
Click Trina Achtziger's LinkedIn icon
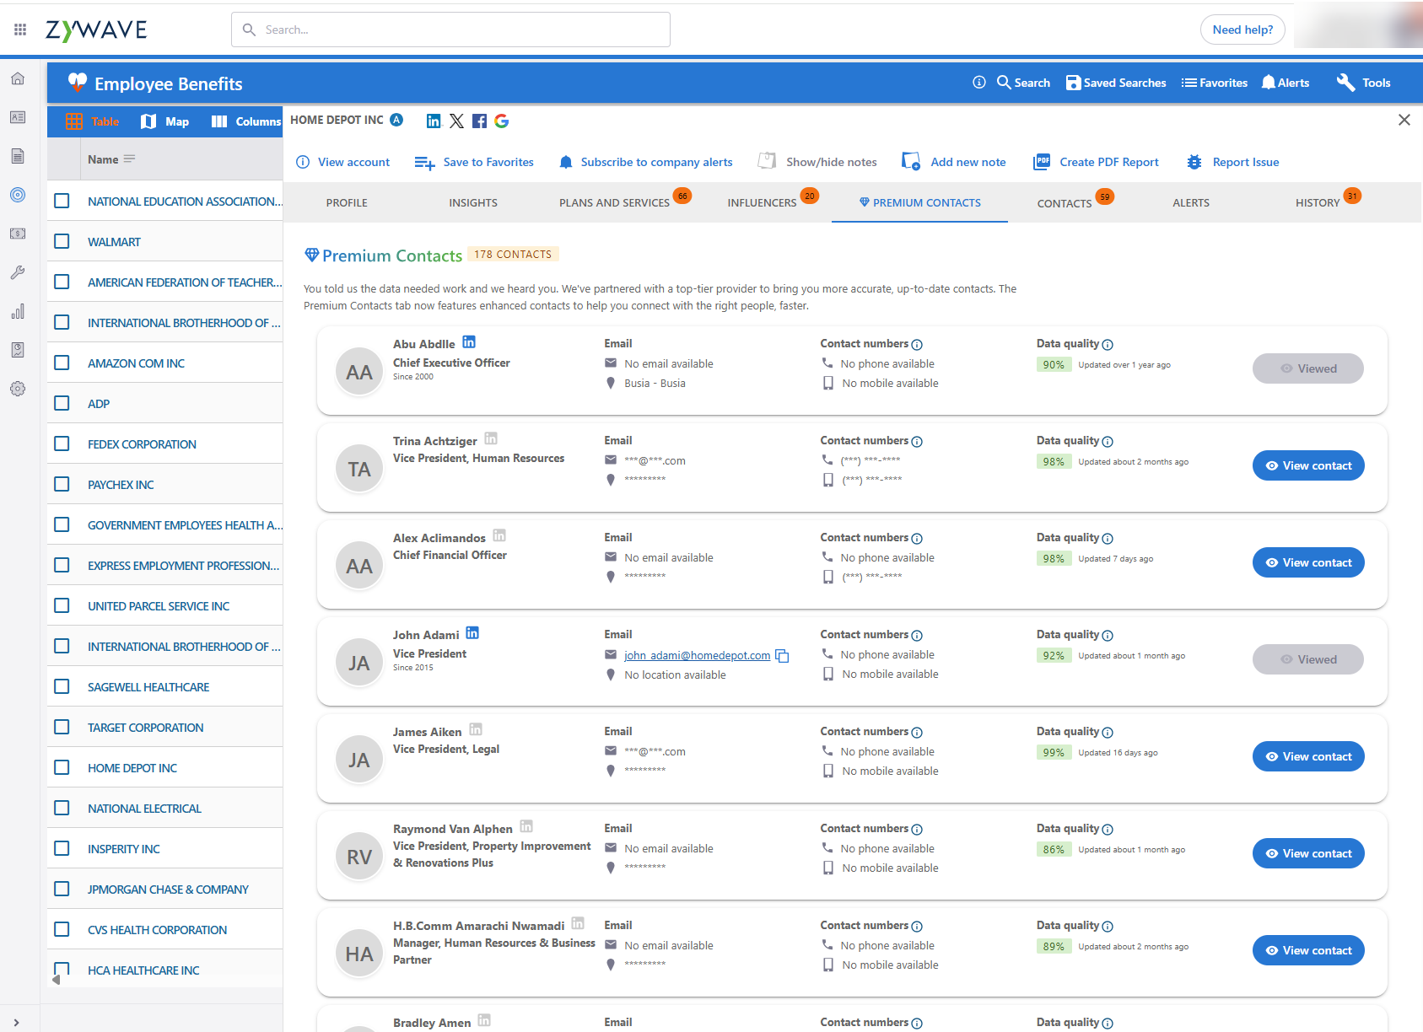[491, 438]
